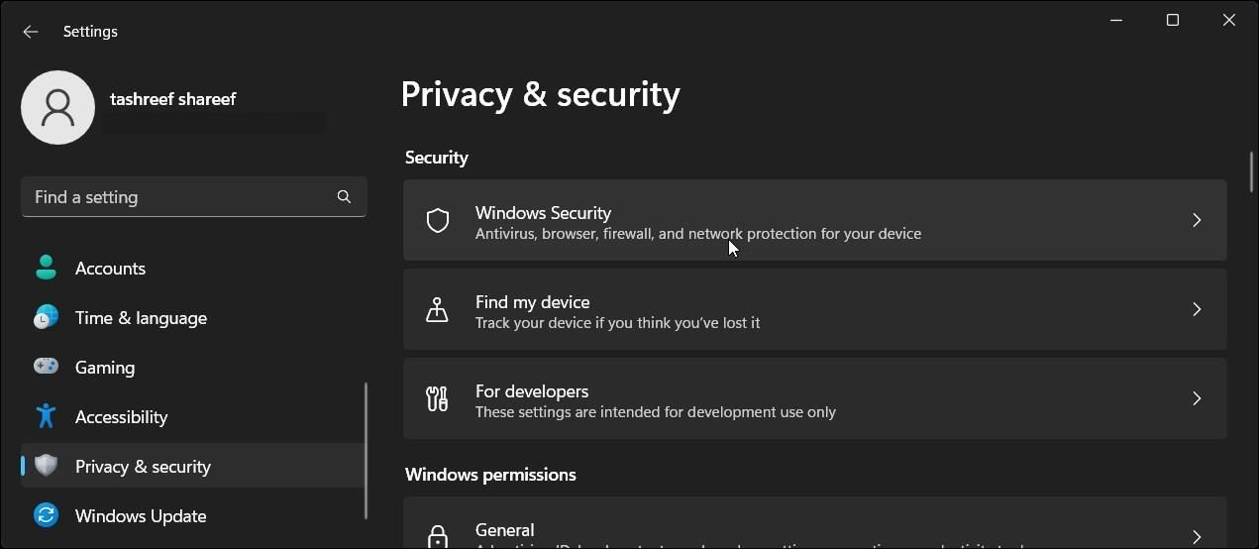Expand Windows Security with its chevron
Screen dimensions: 1259x549
tap(1197, 220)
